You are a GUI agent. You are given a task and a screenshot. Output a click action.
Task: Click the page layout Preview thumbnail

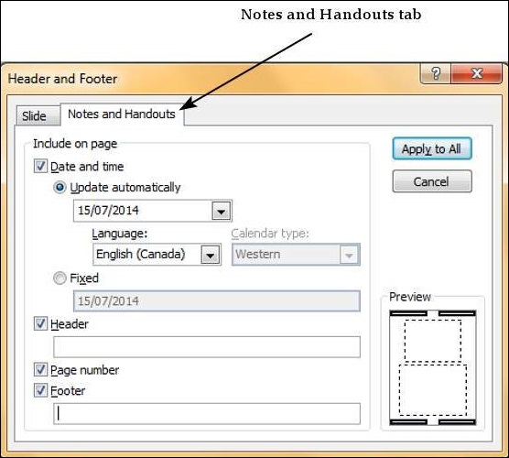(433, 367)
